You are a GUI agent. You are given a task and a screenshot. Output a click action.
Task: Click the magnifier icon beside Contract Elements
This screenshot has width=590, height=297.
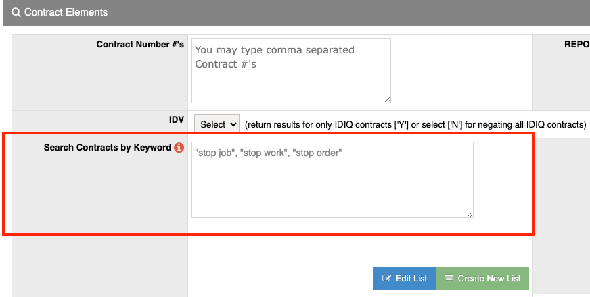(16, 12)
